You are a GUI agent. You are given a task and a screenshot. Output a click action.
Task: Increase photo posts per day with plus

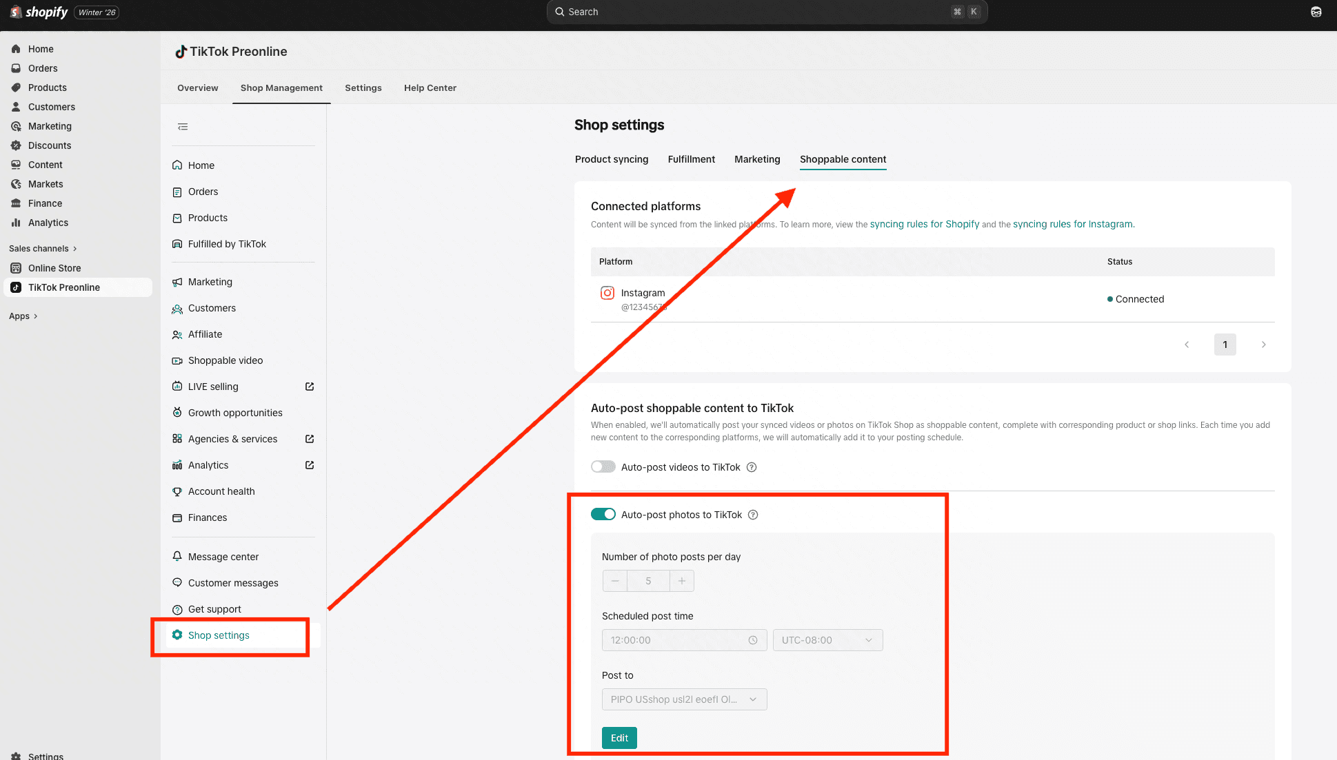(682, 581)
